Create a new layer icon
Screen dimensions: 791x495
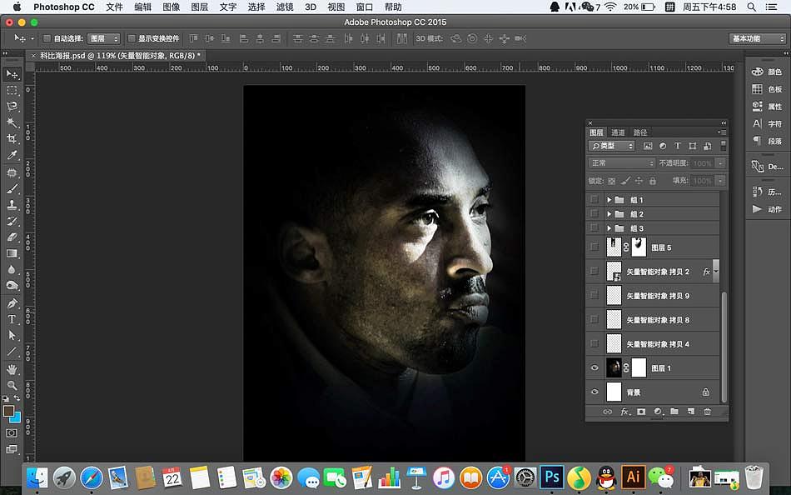click(x=691, y=412)
